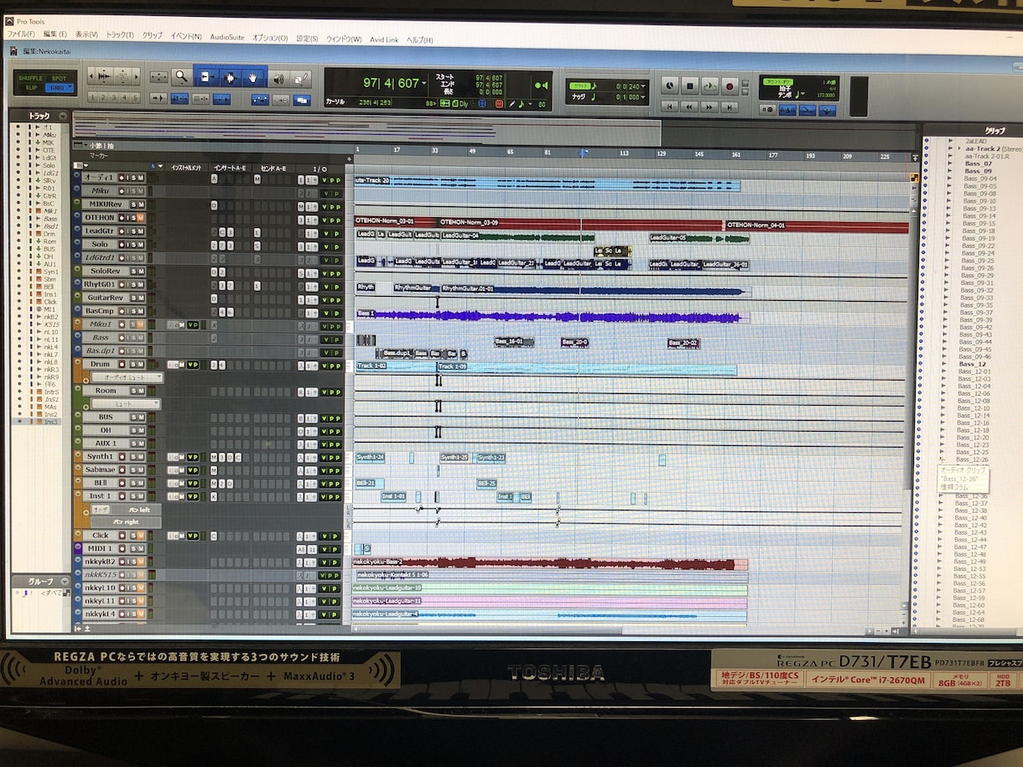The width and height of the screenshot is (1023, 767).
Task: Click the Record transport button
Action: point(730,86)
